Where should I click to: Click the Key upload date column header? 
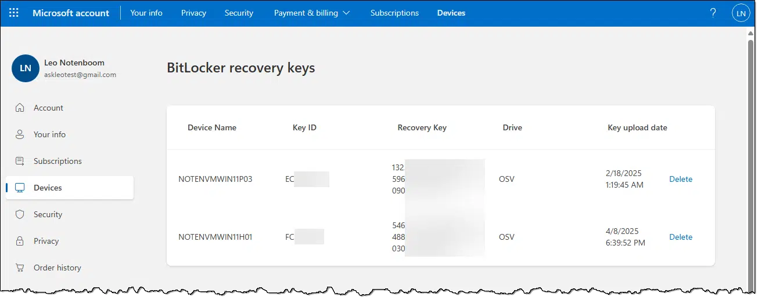coord(637,127)
